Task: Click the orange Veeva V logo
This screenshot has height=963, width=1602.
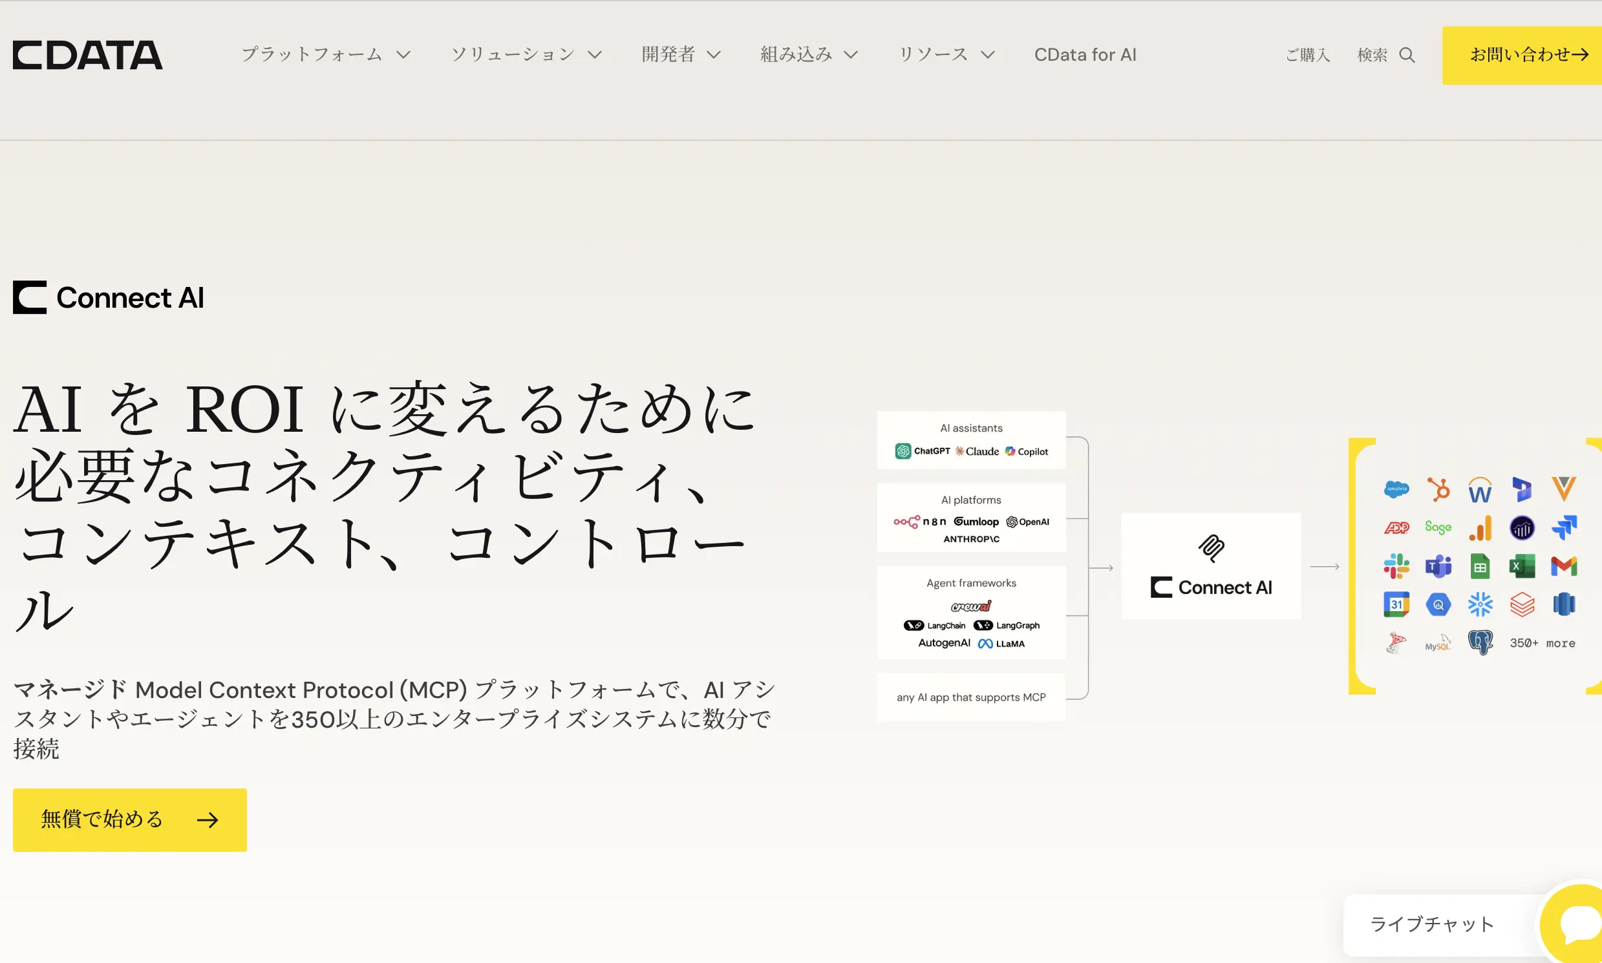Action: (x=1564, y=489)
